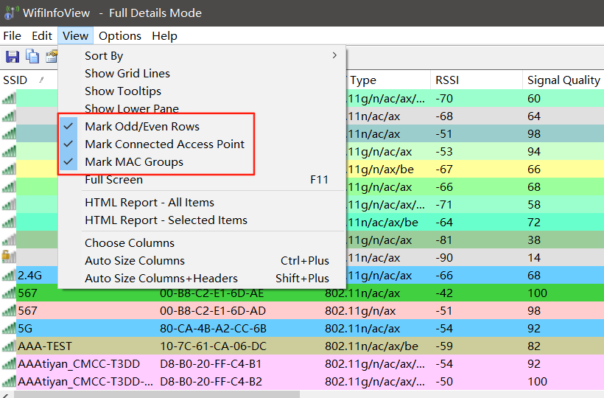This screenshot has height=398, width=604.
Task: Open Choose Columns dialog
Action: (x=202, y=242)
